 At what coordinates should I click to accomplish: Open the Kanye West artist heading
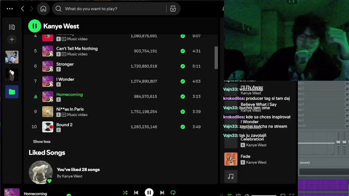click(x=61, y=26)
